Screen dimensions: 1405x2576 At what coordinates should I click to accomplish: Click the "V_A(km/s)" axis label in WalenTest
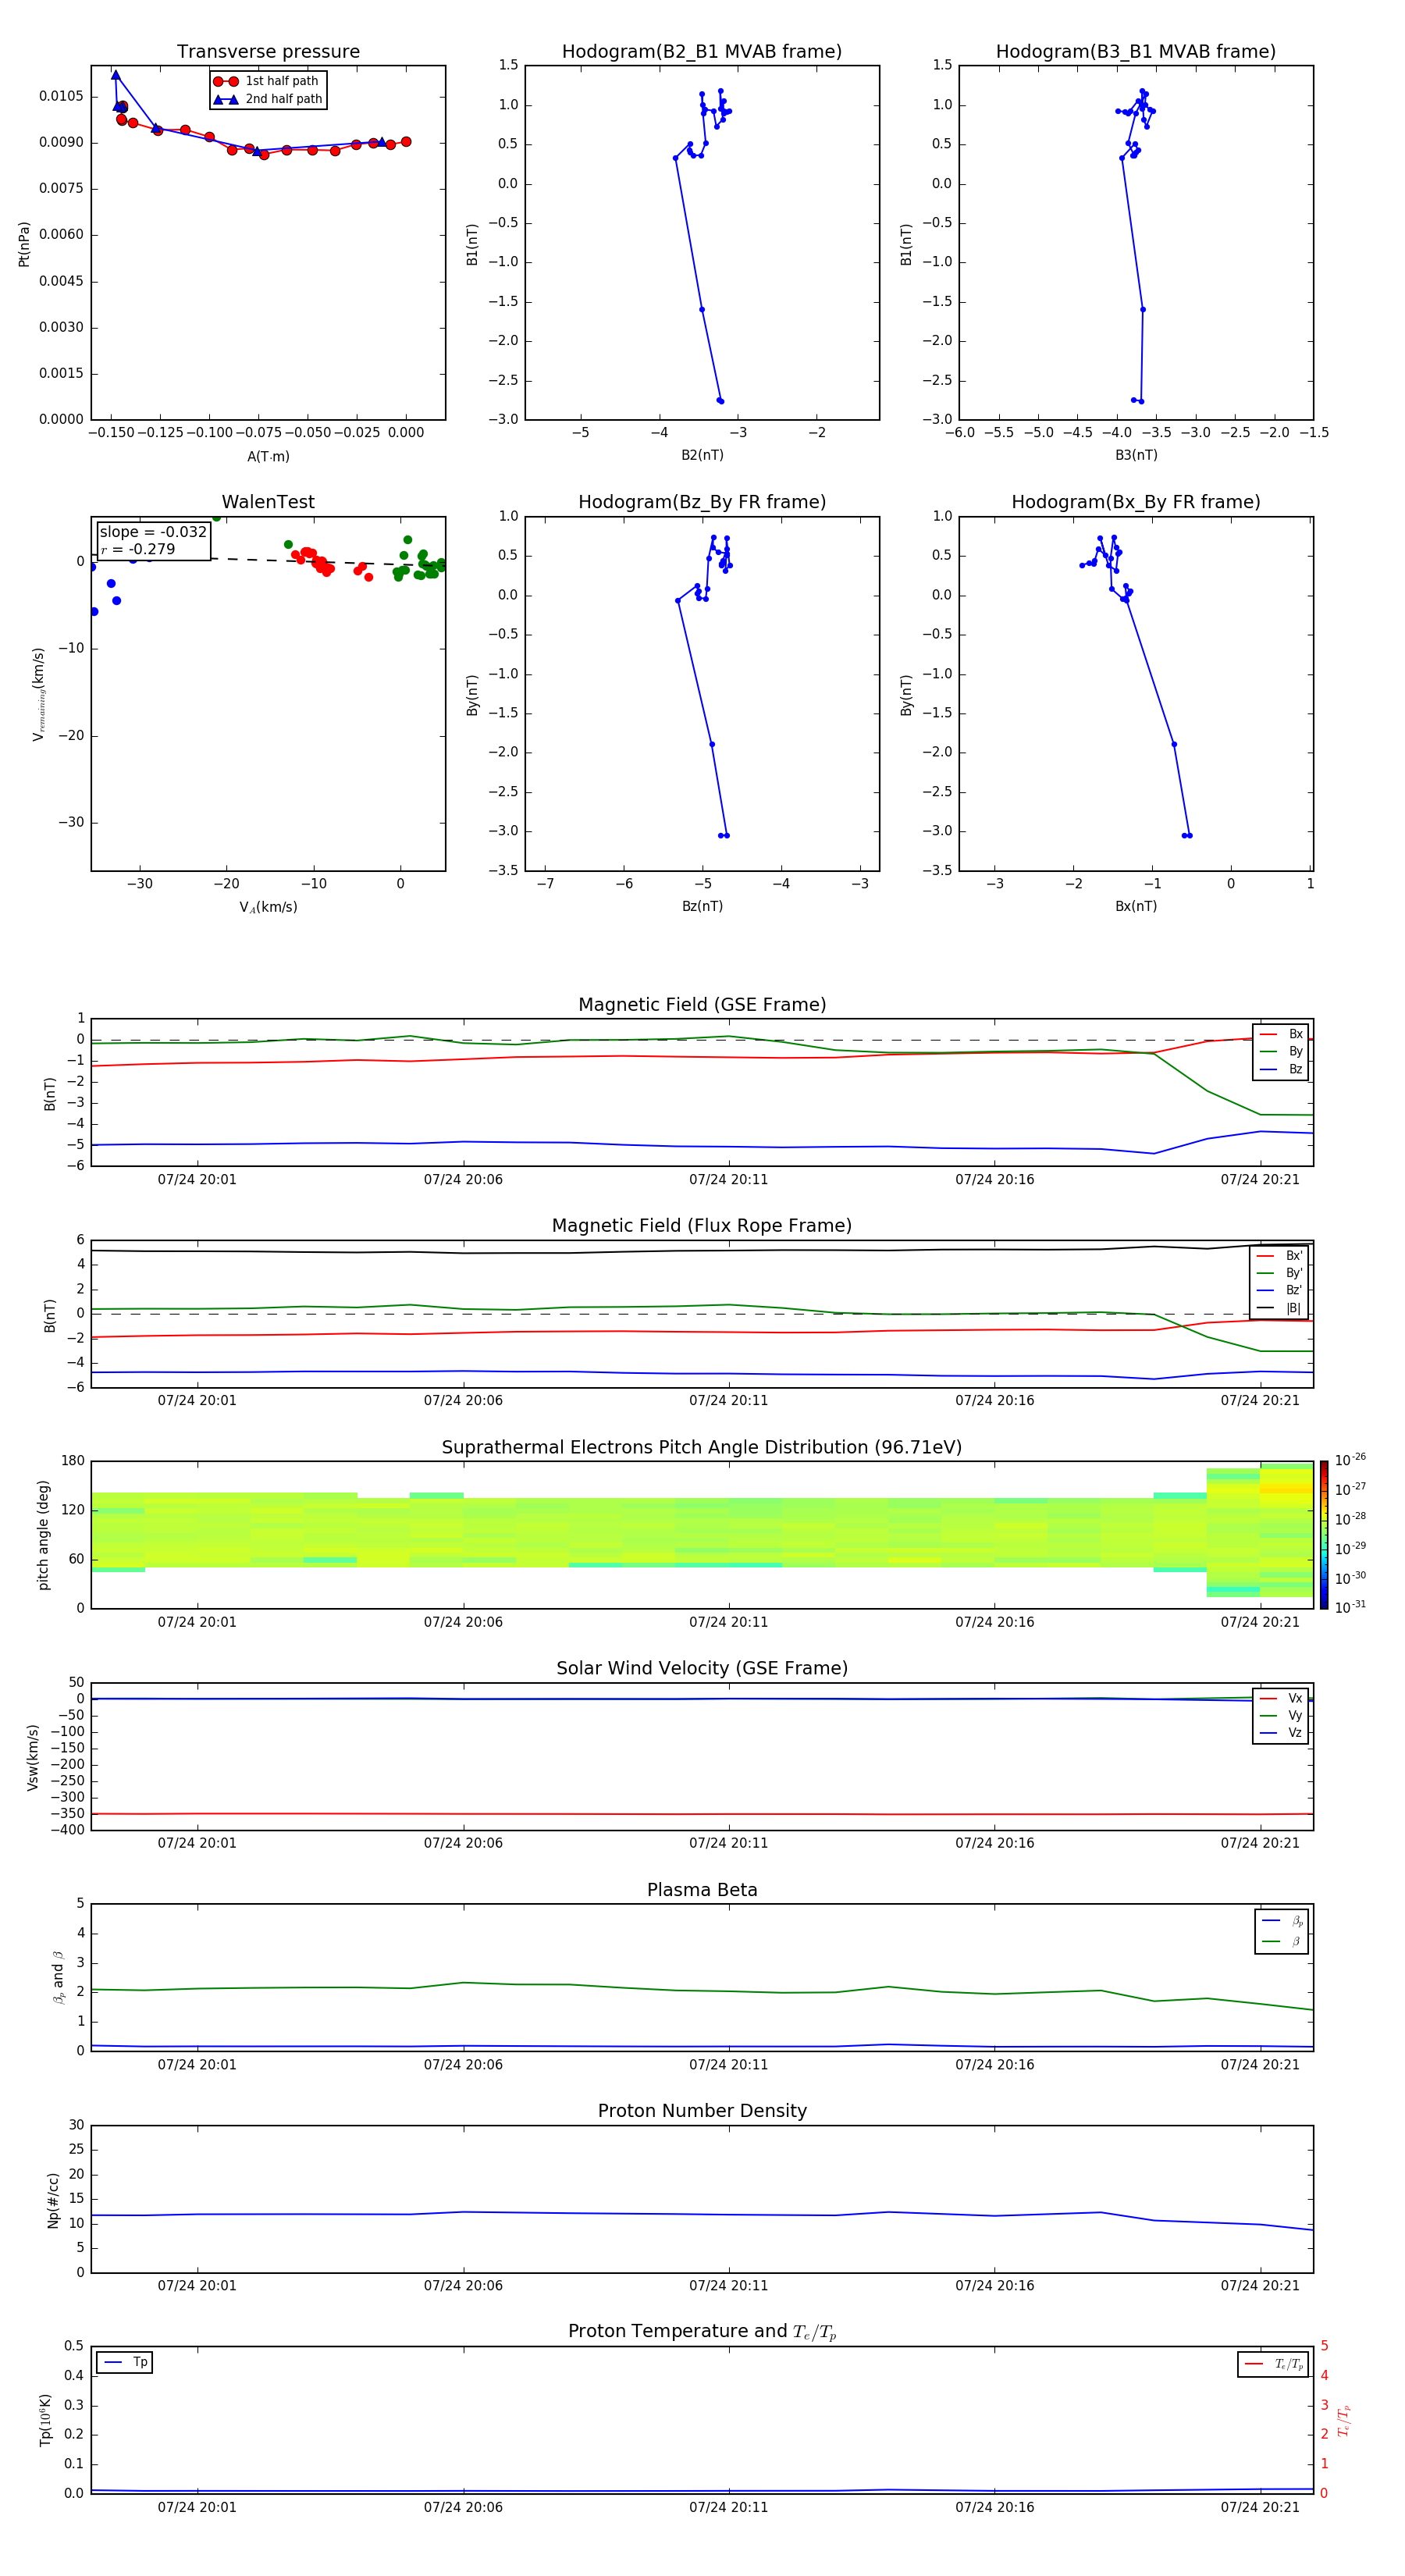click(268, 907)
